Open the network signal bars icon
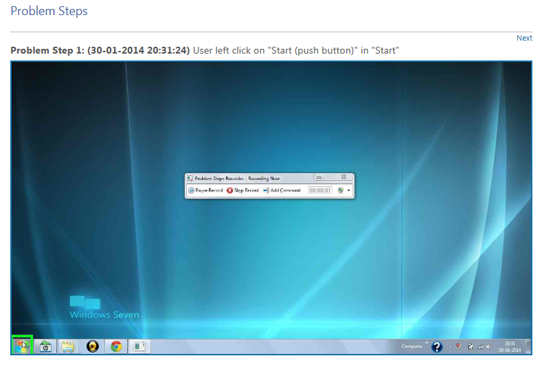Image resolution: width=542 pixels, height=367 pixels. point(479,346)
